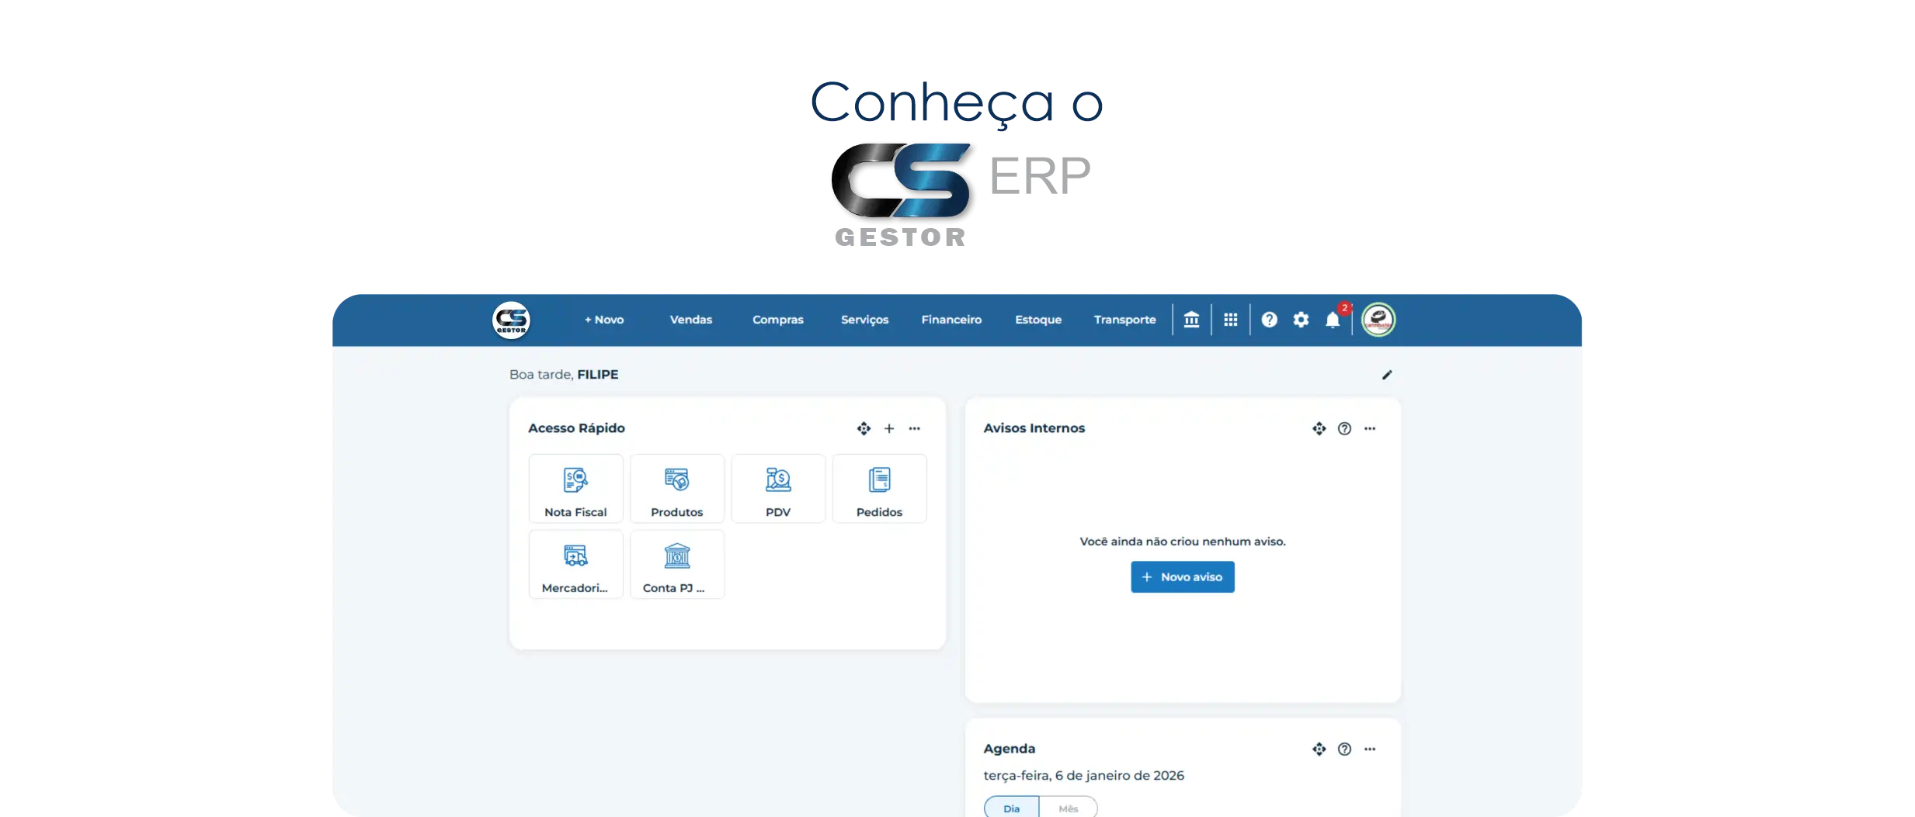Open the Nota Fiscal quick access tile
The image size is (1915, 817).
(575, 489)
